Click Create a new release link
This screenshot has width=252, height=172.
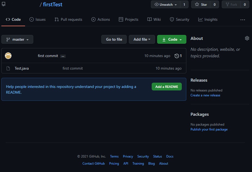click(x=205, y=95)
